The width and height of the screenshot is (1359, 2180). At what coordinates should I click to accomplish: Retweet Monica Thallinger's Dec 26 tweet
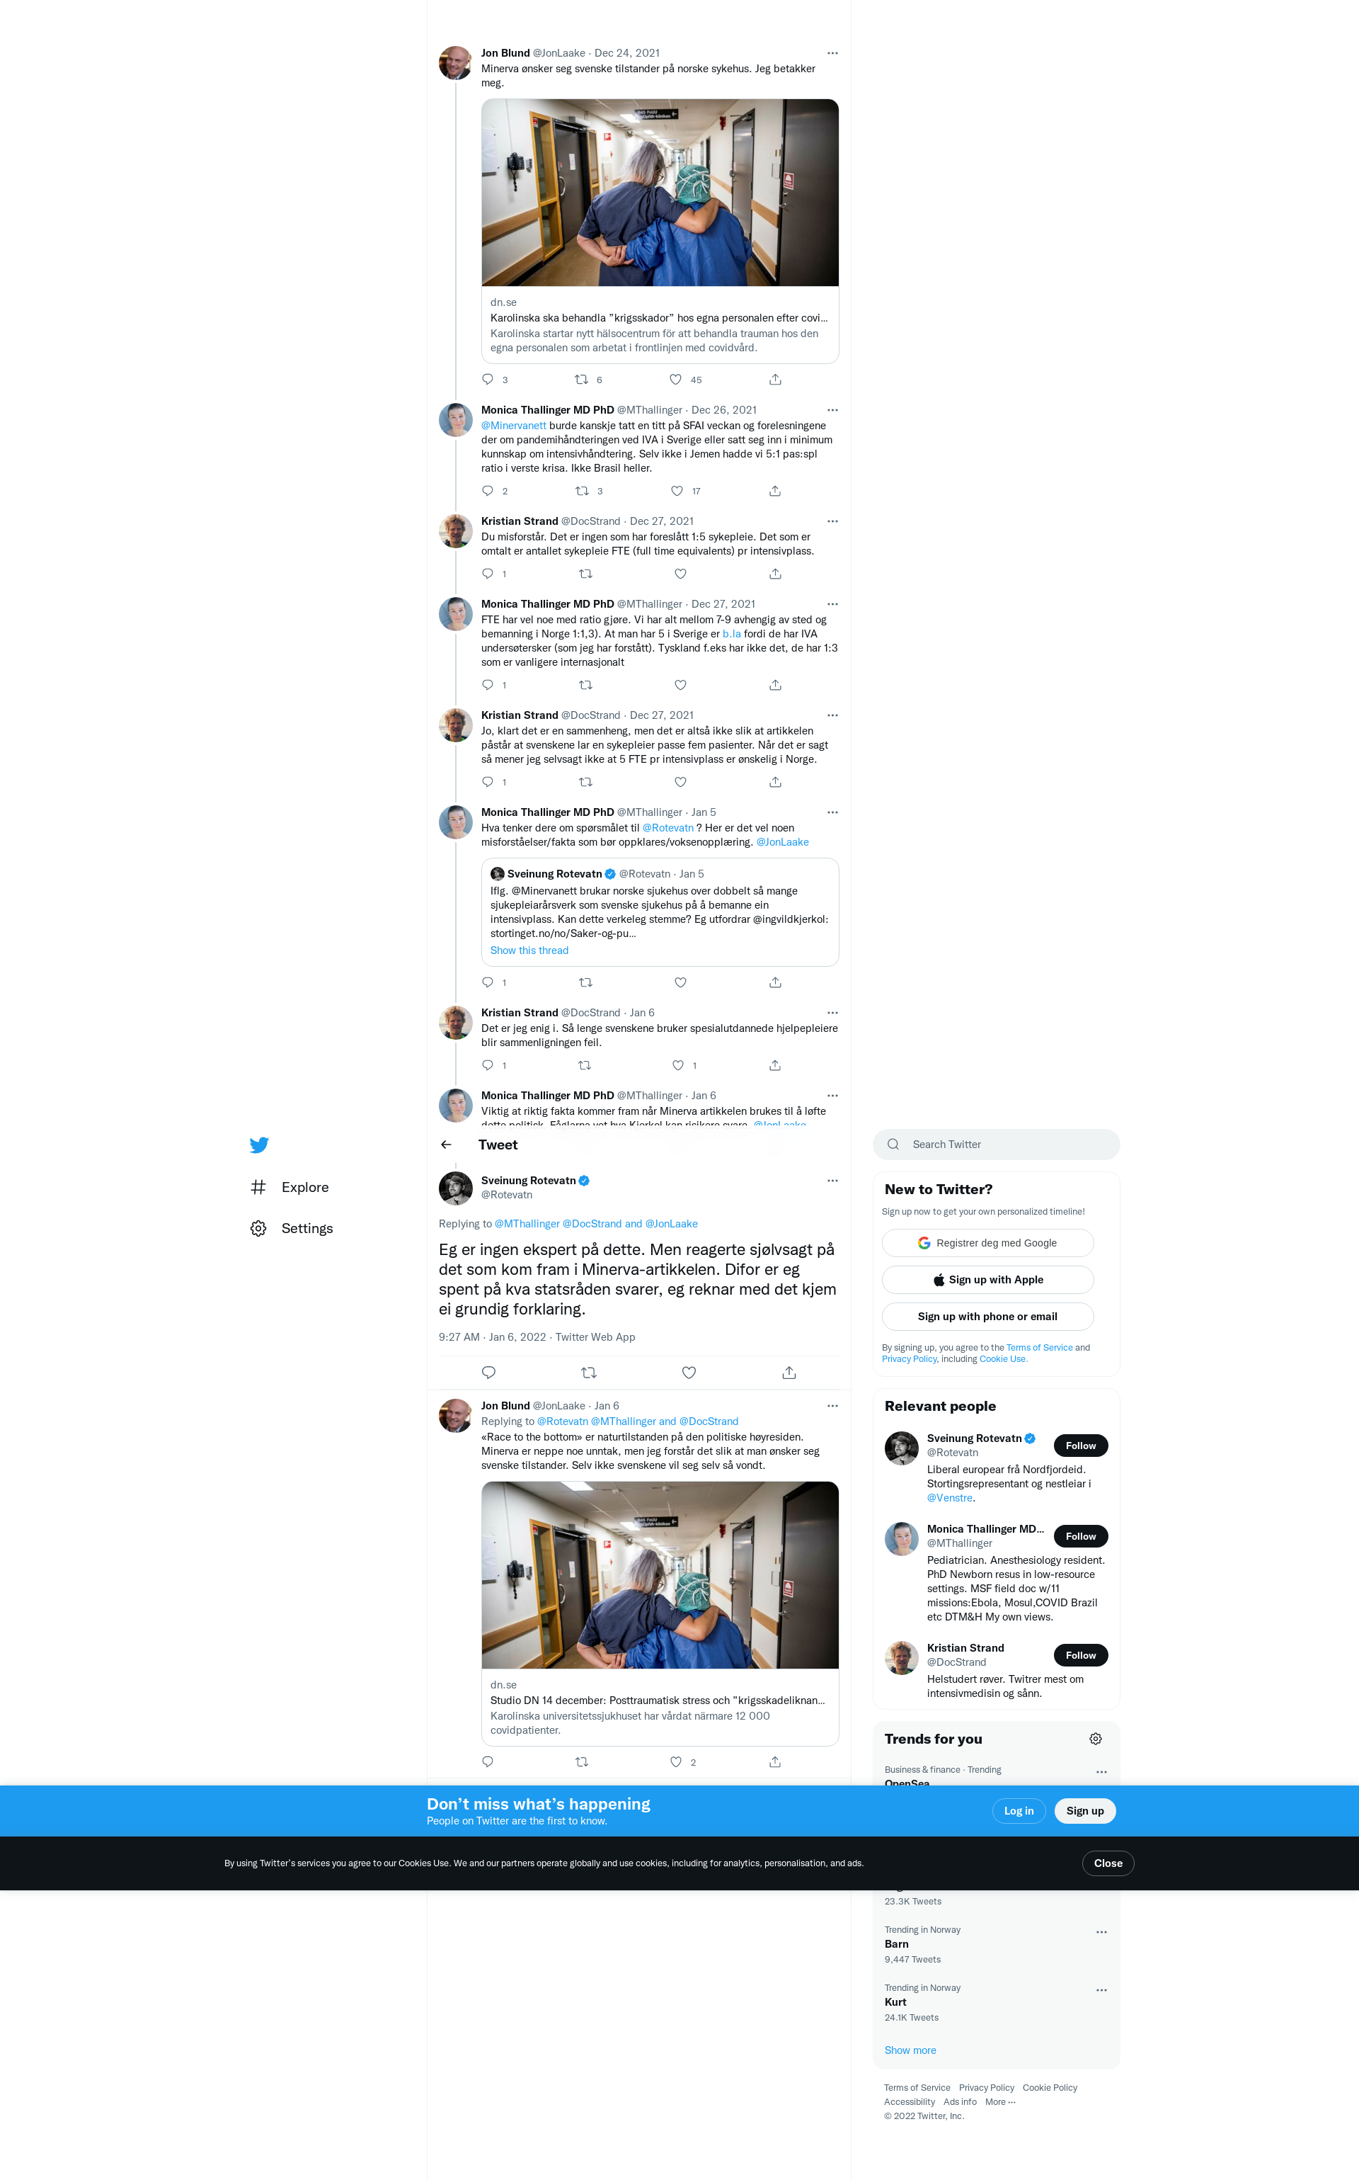[582, 490]
